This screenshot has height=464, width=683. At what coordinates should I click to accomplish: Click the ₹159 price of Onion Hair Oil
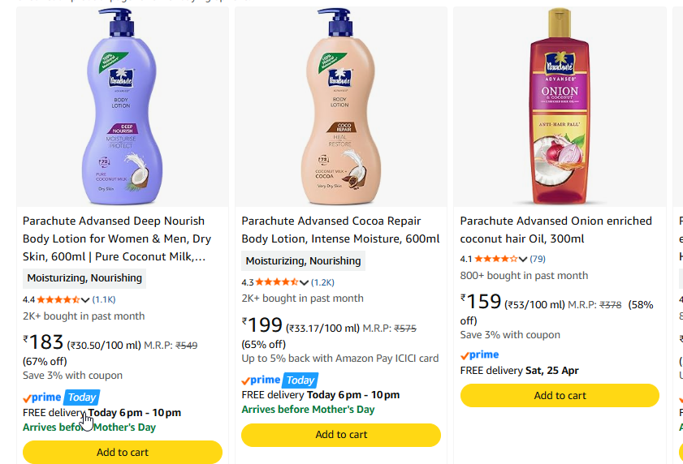point(483,303)
